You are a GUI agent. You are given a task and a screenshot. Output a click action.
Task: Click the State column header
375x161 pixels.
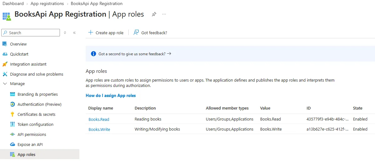pyautogui.click(x=357, y=108)
